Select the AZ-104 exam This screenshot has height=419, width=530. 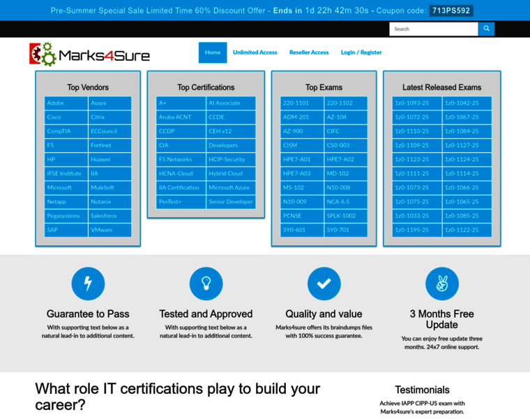pos(346,117)
